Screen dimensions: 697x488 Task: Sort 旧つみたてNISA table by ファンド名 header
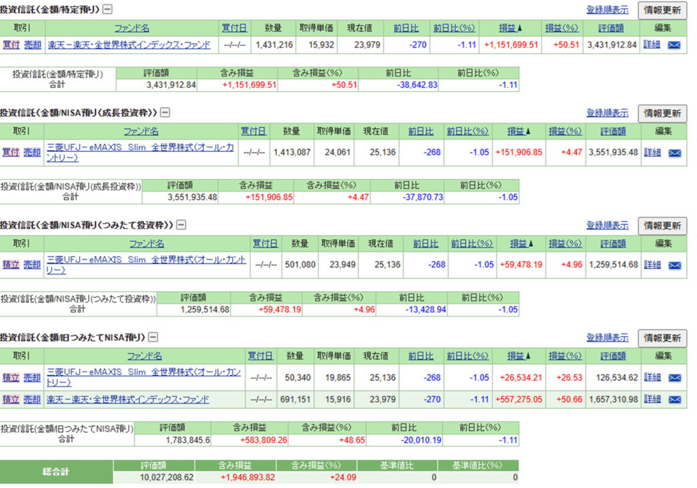click(x=144, y=356)
